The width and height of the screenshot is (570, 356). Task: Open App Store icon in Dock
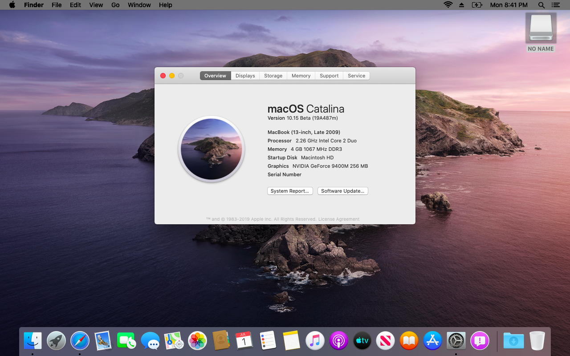click(x=432, y=341)
